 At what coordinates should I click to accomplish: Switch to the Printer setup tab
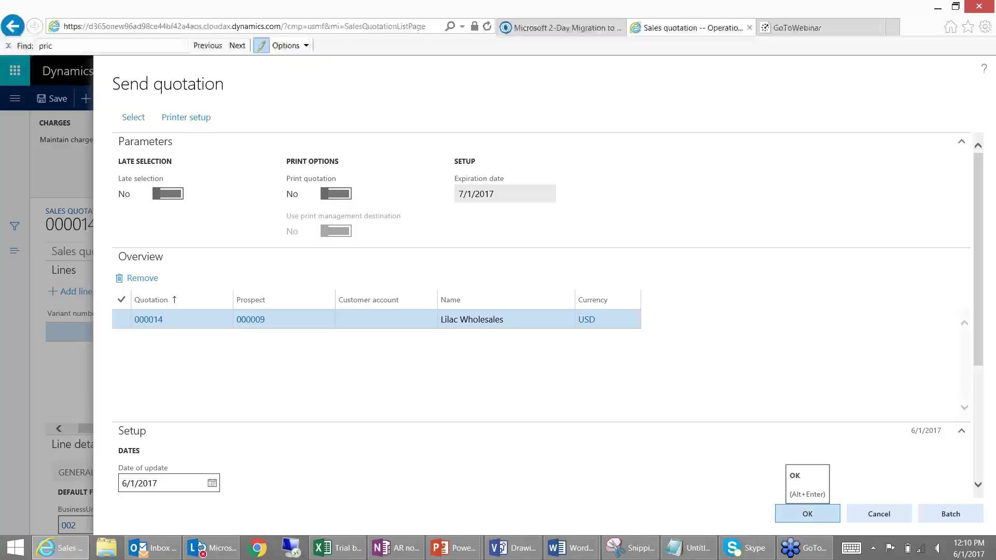pos(186,117)
